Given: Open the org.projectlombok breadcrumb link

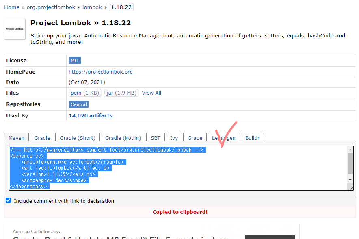Looking at the screenshot, I should click(51, 7).
